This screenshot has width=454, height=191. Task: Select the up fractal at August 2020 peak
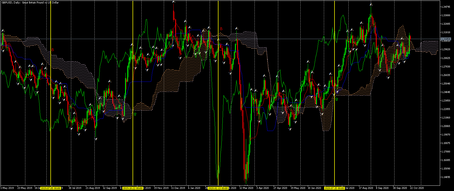coord(371,4)
